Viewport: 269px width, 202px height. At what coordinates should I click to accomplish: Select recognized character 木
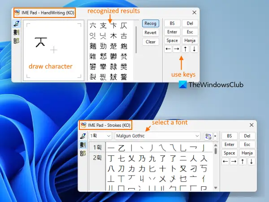(x=113, y=36)
